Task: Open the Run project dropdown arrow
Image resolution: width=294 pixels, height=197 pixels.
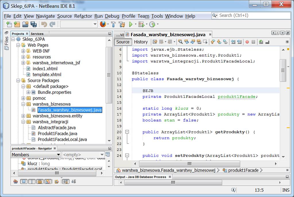Action: (x=136, y=24)
